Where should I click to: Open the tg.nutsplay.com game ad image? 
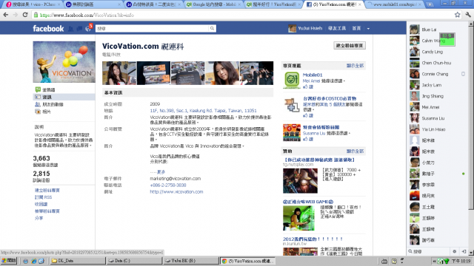[x=300, y=180]
